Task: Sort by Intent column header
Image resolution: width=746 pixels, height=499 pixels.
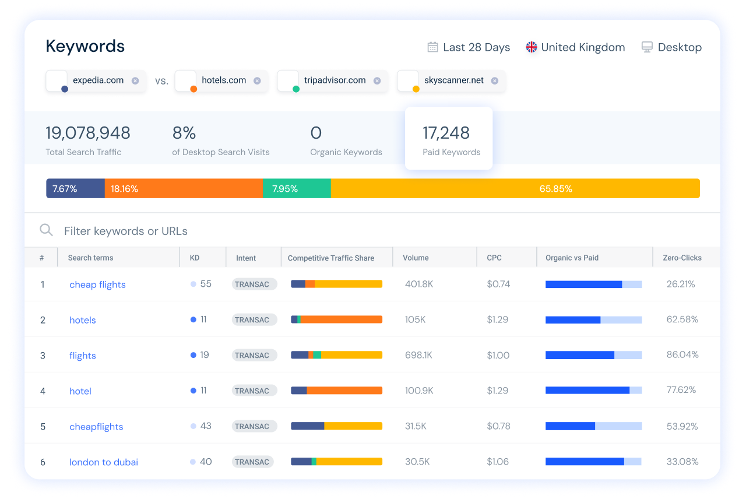Action: pyautogui.click(x=246, y=258)
